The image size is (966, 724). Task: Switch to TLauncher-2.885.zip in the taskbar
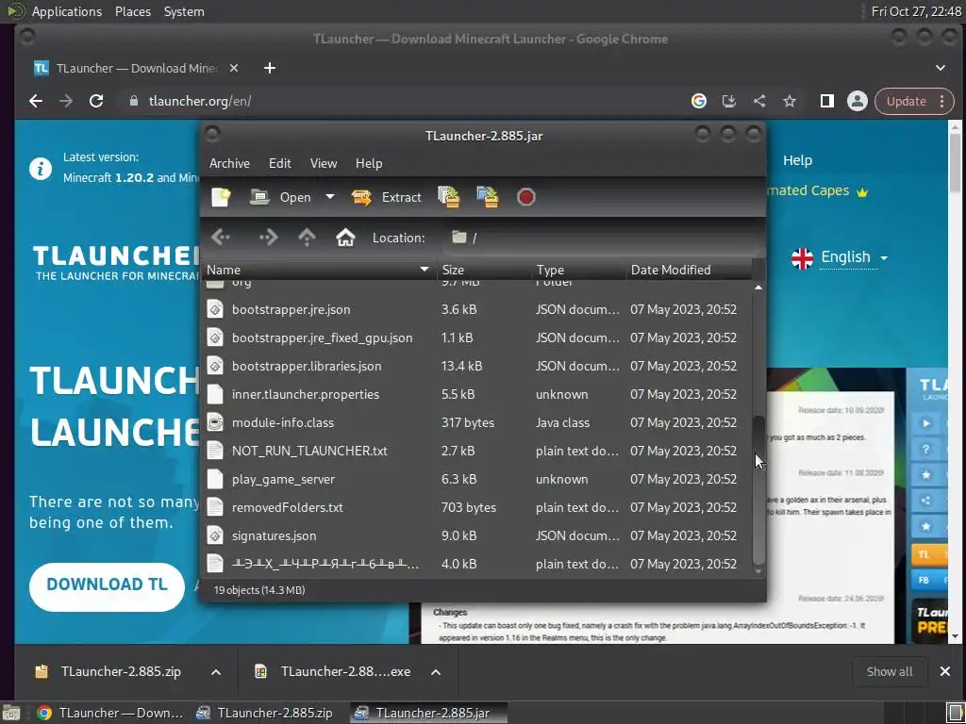coord(264,713)
